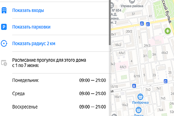
Task: Show the 2 km radius link
Action: [x=34, y=44]
